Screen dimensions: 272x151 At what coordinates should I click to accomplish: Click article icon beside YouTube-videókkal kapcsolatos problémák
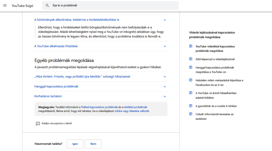(x=191, y=46)
